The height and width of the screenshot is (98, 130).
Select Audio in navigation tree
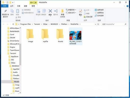click(14, 72)
